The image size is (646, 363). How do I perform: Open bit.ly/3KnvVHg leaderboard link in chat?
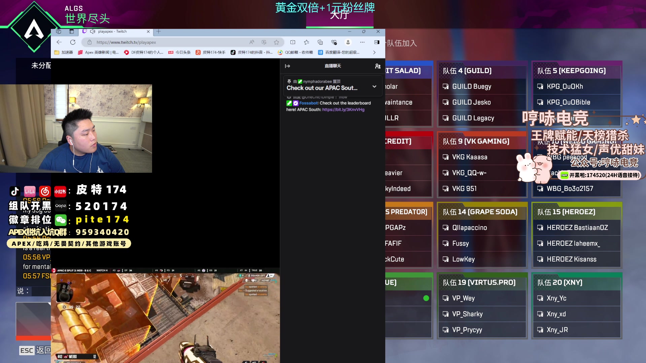343,110
